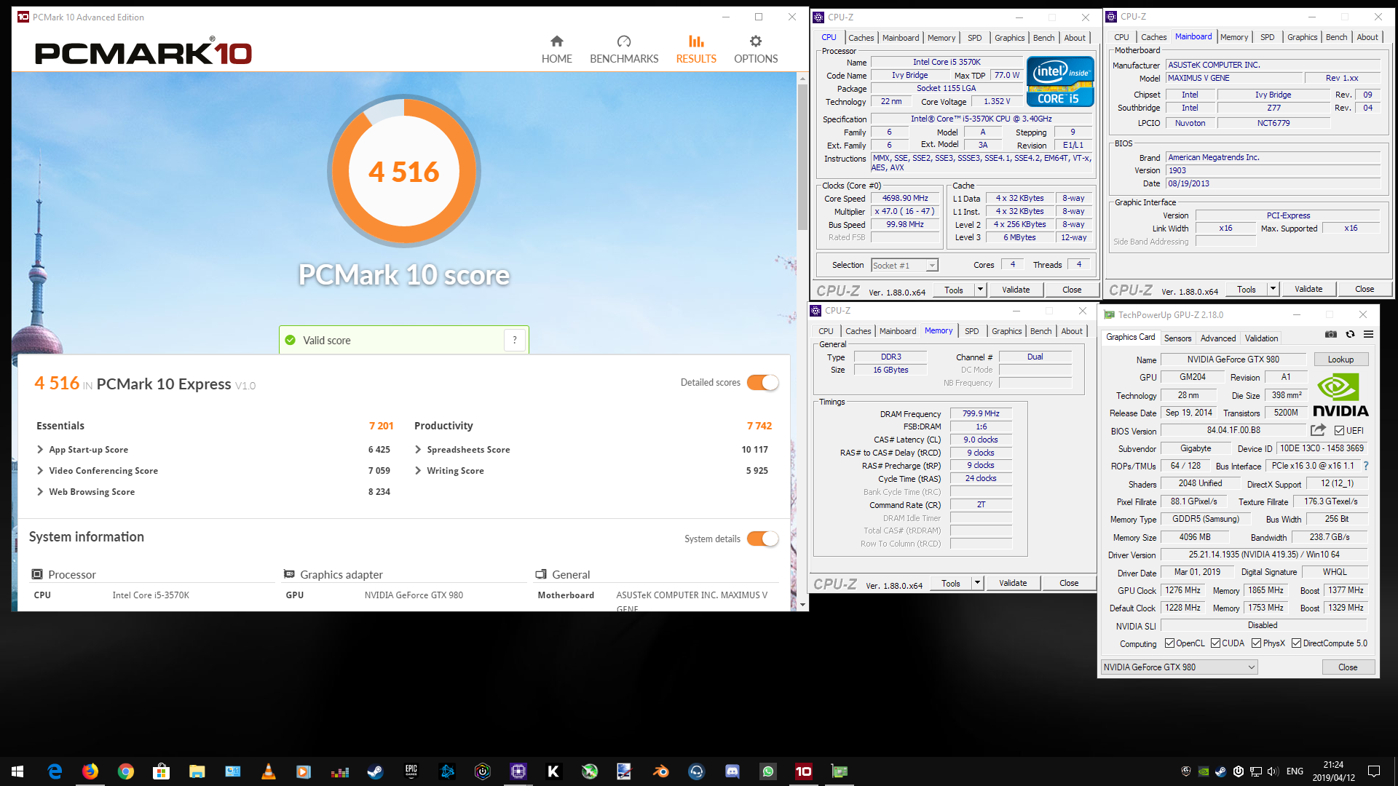
Task: Open Tools dropdown arrow in Memory window
Action: (x=977, y=583)
